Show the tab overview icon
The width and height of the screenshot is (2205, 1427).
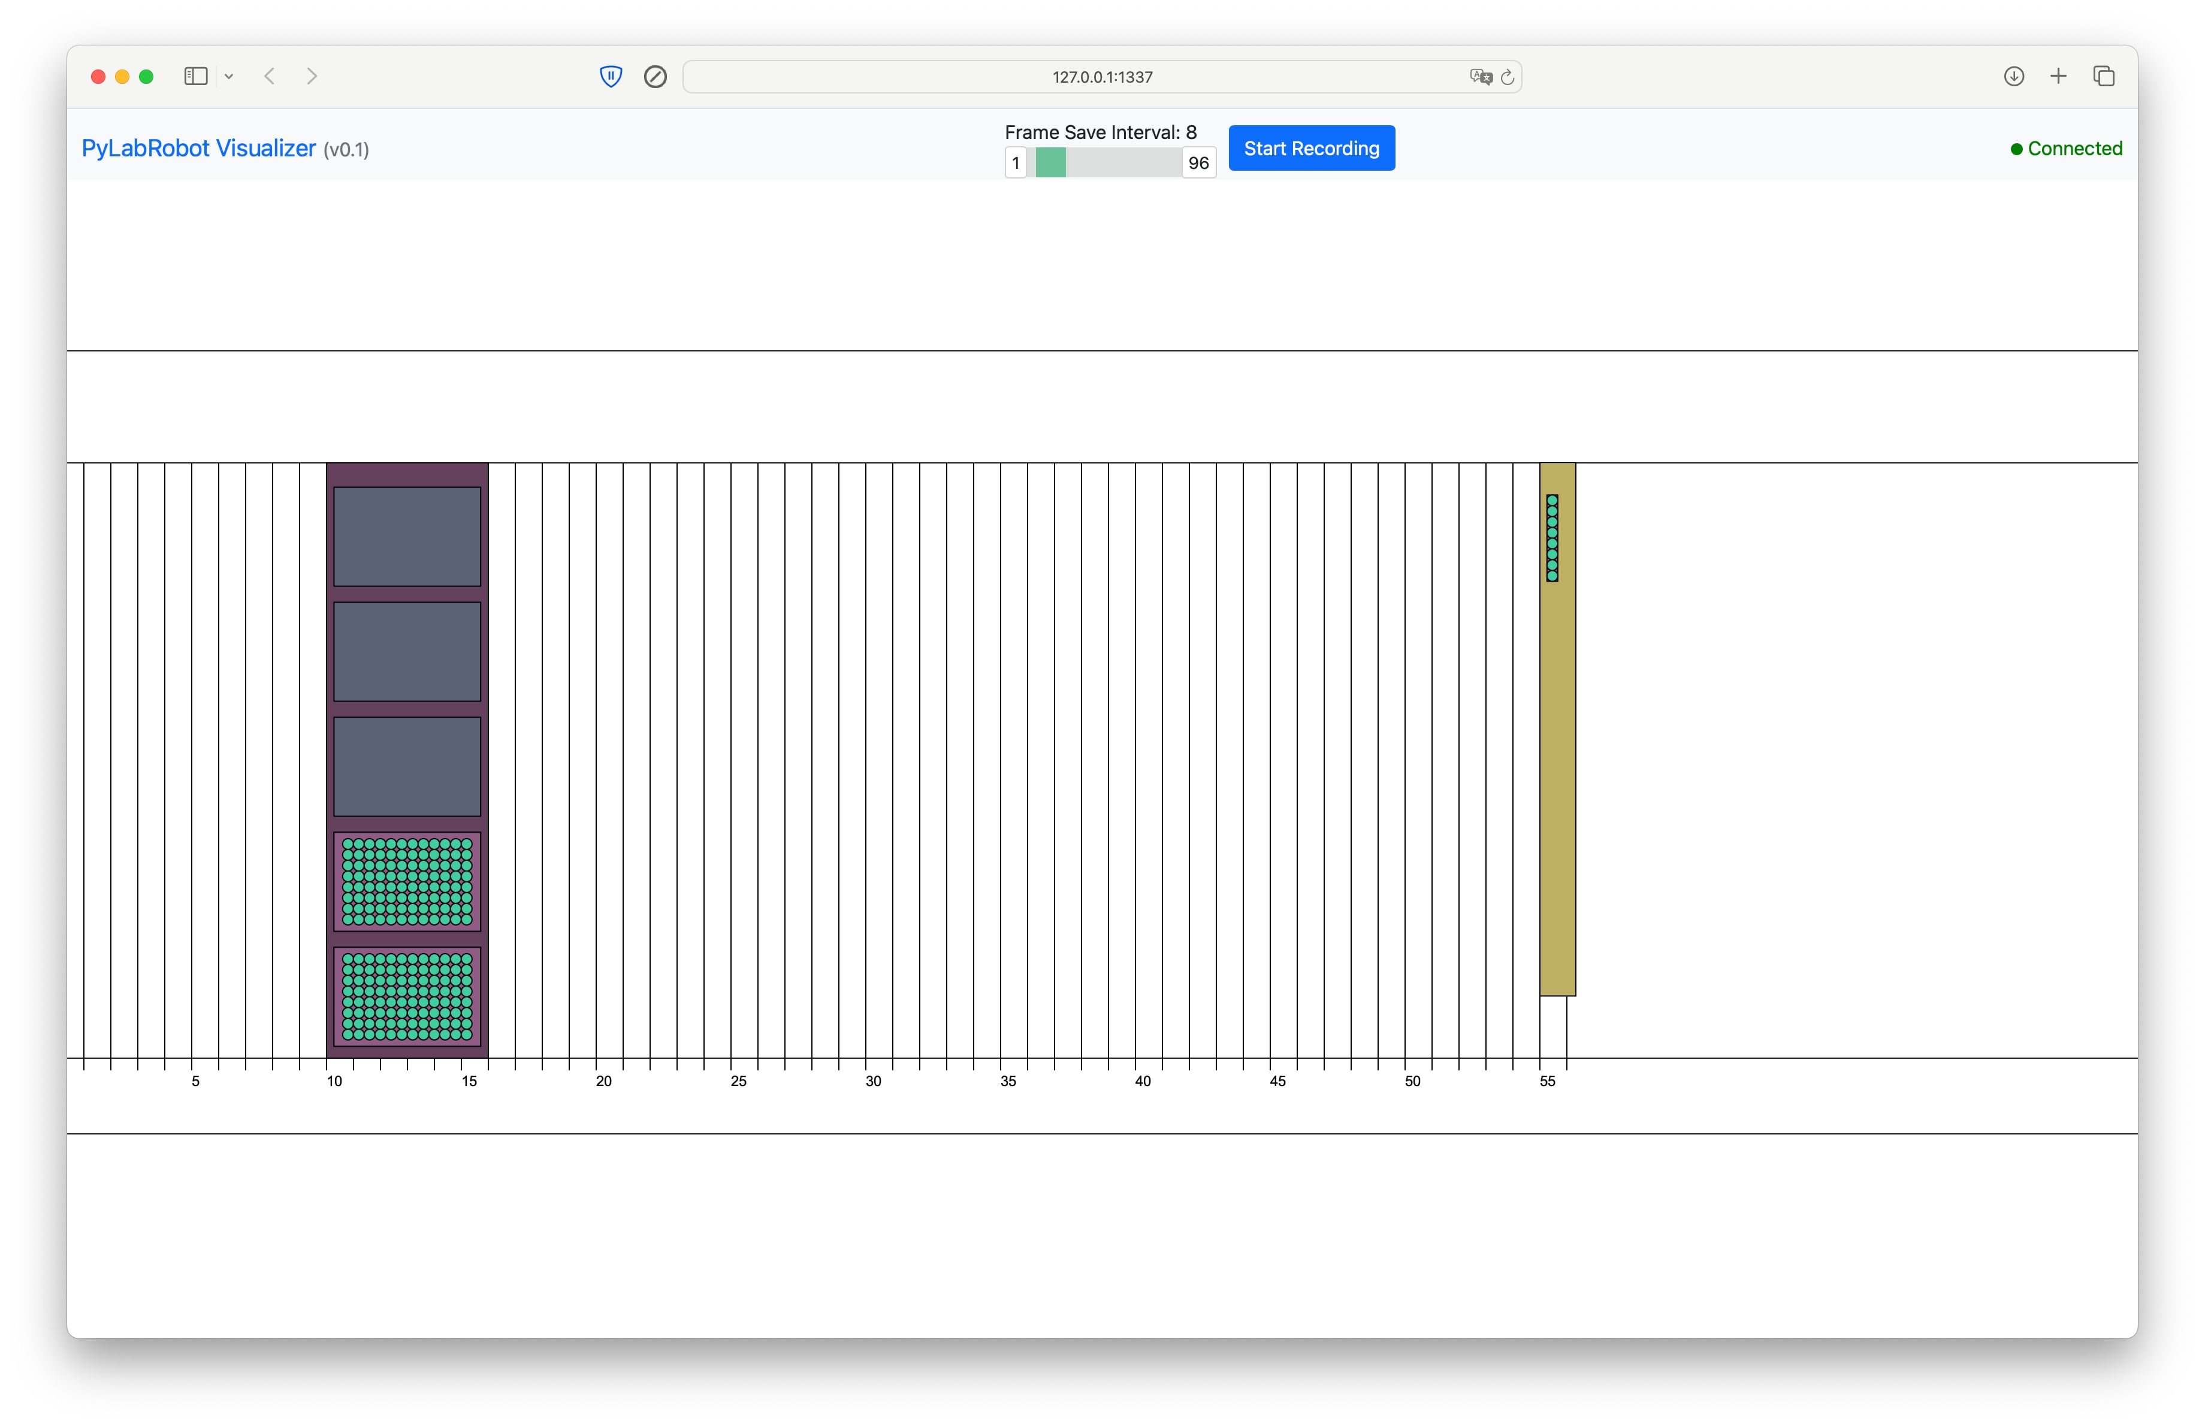(2103, 76)
